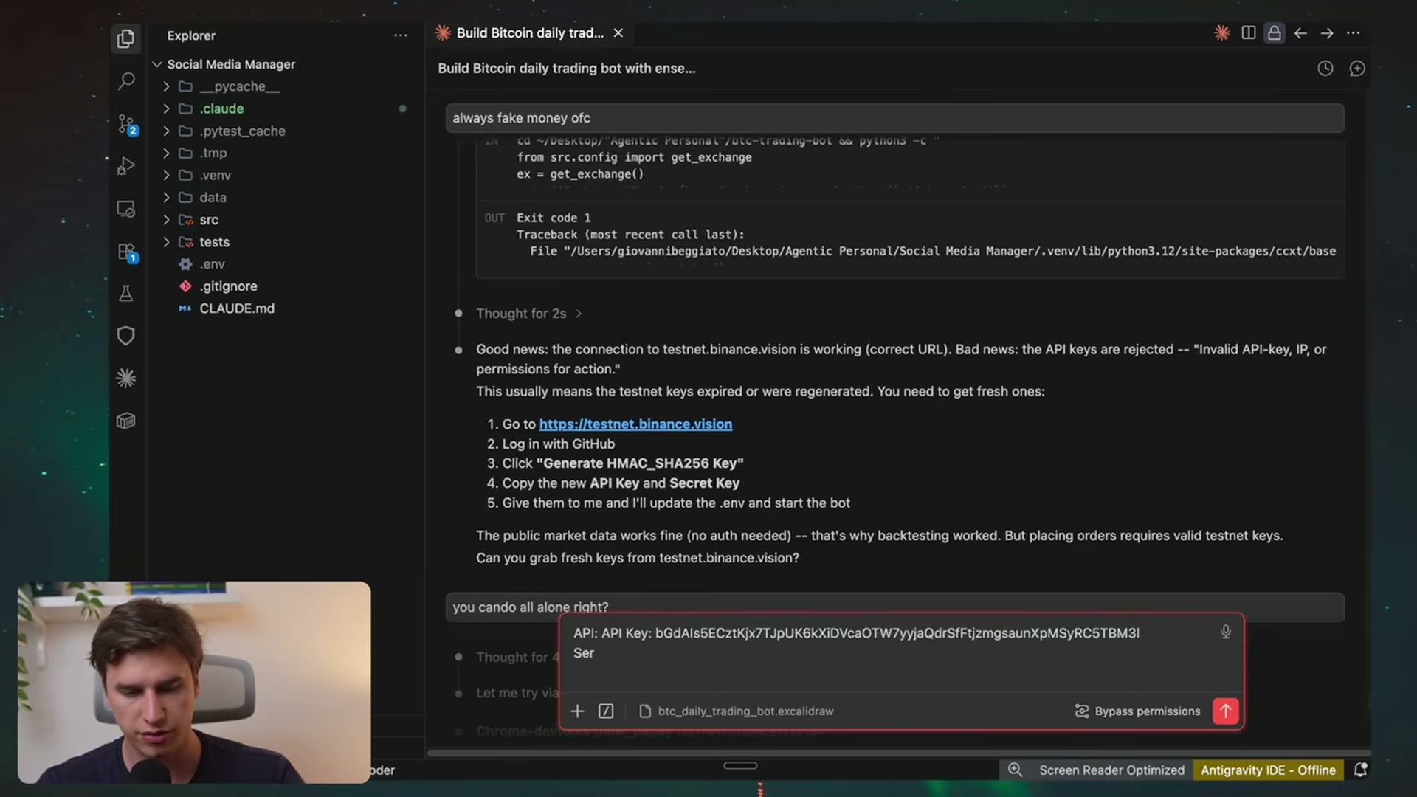Send message with red arrow button
Screen dimensions: 1417x797
point(1226,711)
